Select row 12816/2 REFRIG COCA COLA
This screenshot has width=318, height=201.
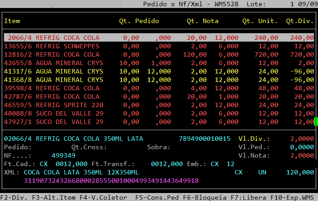click(x=159, y=54)
